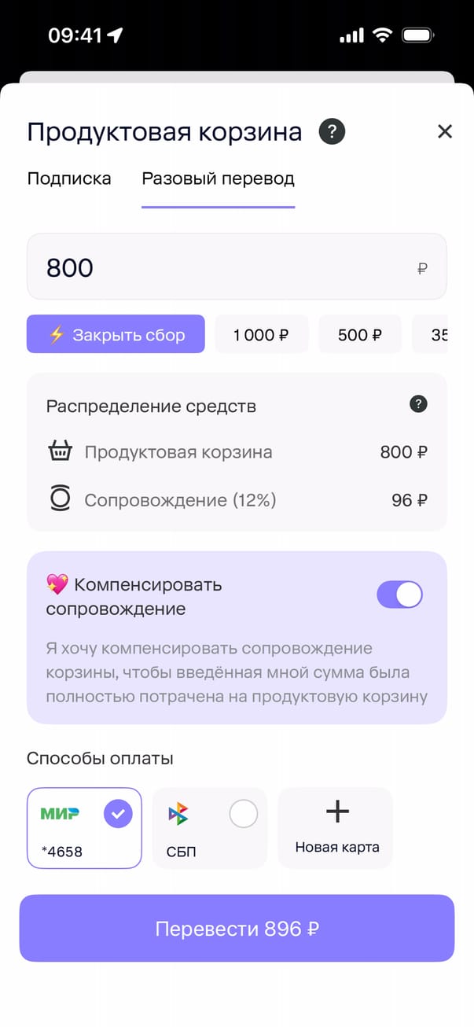The image size is (474, 1027).
Task: Add a new card with plus icon
Action: click(336, 812)
